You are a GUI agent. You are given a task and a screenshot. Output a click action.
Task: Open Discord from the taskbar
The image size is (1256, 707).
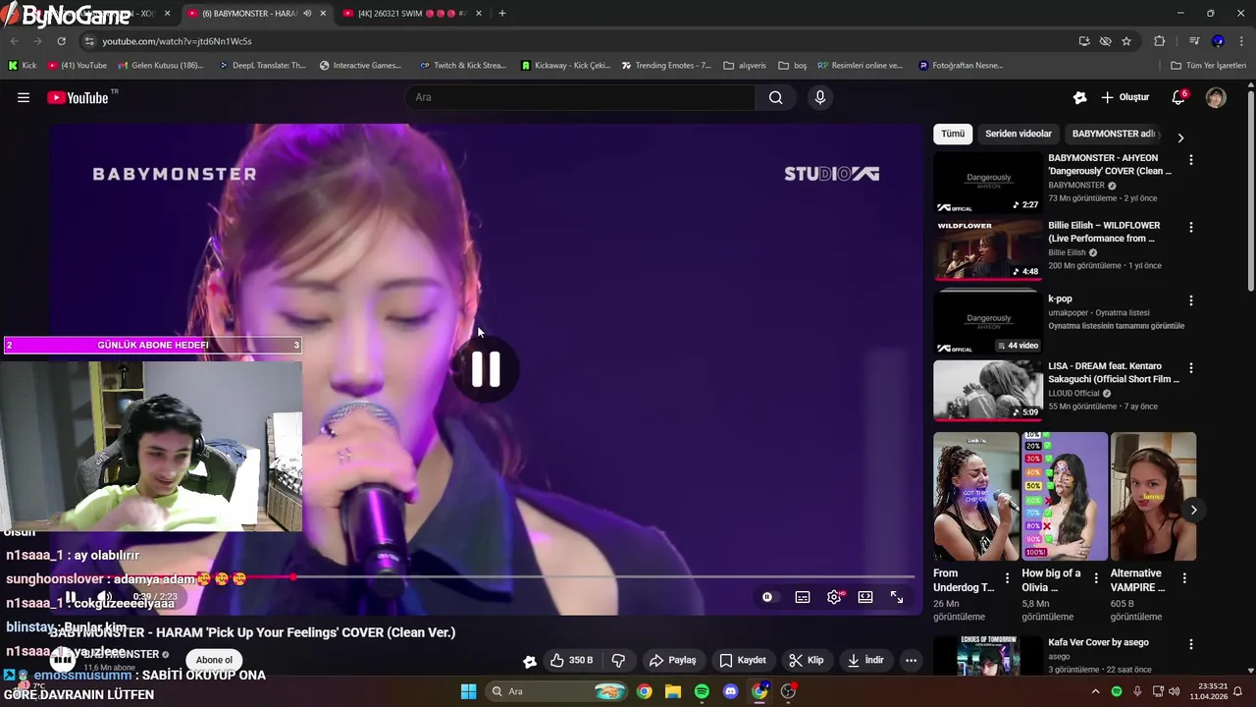[730, 691]
